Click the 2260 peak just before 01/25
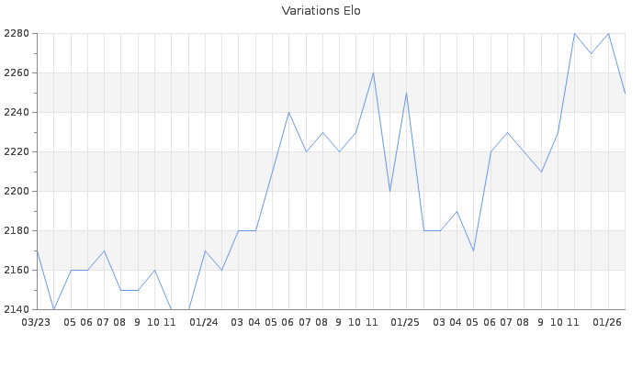Viewport: 643px width, 367px height. coord(373,73)
